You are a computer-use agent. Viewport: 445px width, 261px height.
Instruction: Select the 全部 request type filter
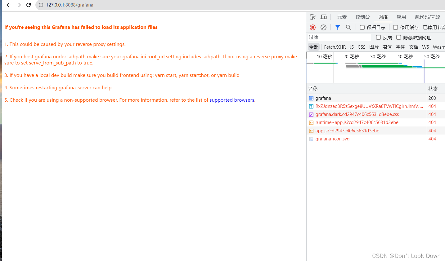[314, 47]
